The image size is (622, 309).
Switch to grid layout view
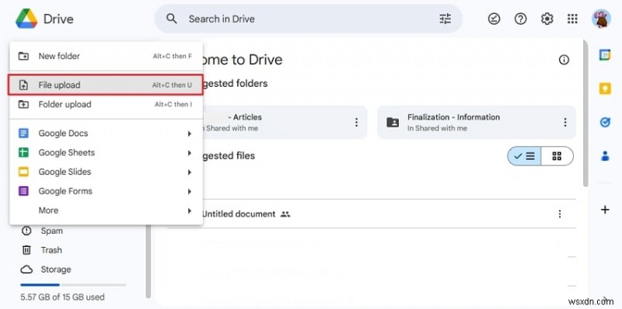[x=557, y=156]
